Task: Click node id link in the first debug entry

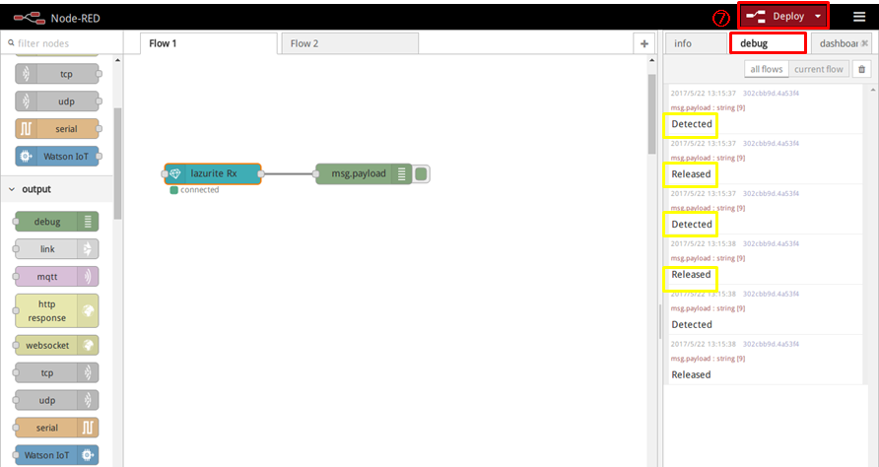Action: [x=771, y=93]
